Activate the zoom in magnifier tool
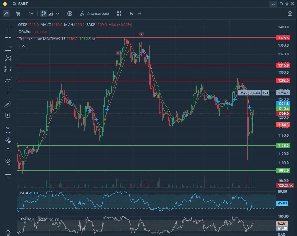 pyautogui.click(x=8, y=115)
